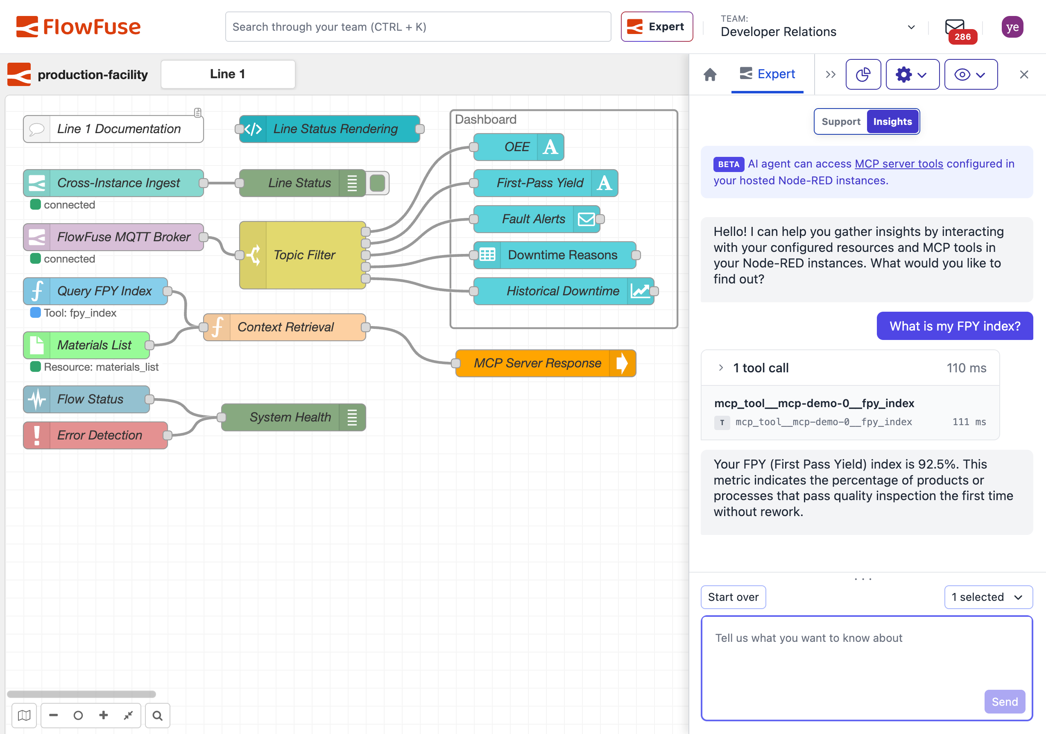Select the First-Pass Yield dashboard node
This screenshot has height=734, width=1046.
(546, 183)
